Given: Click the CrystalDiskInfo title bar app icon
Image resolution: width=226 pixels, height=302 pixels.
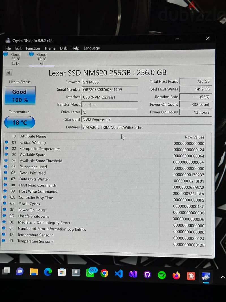Looking at the screenshot, I should 8,40.
